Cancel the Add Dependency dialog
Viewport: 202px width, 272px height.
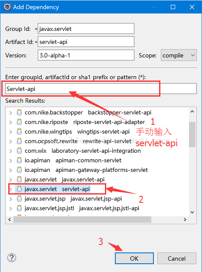[176, 259]
